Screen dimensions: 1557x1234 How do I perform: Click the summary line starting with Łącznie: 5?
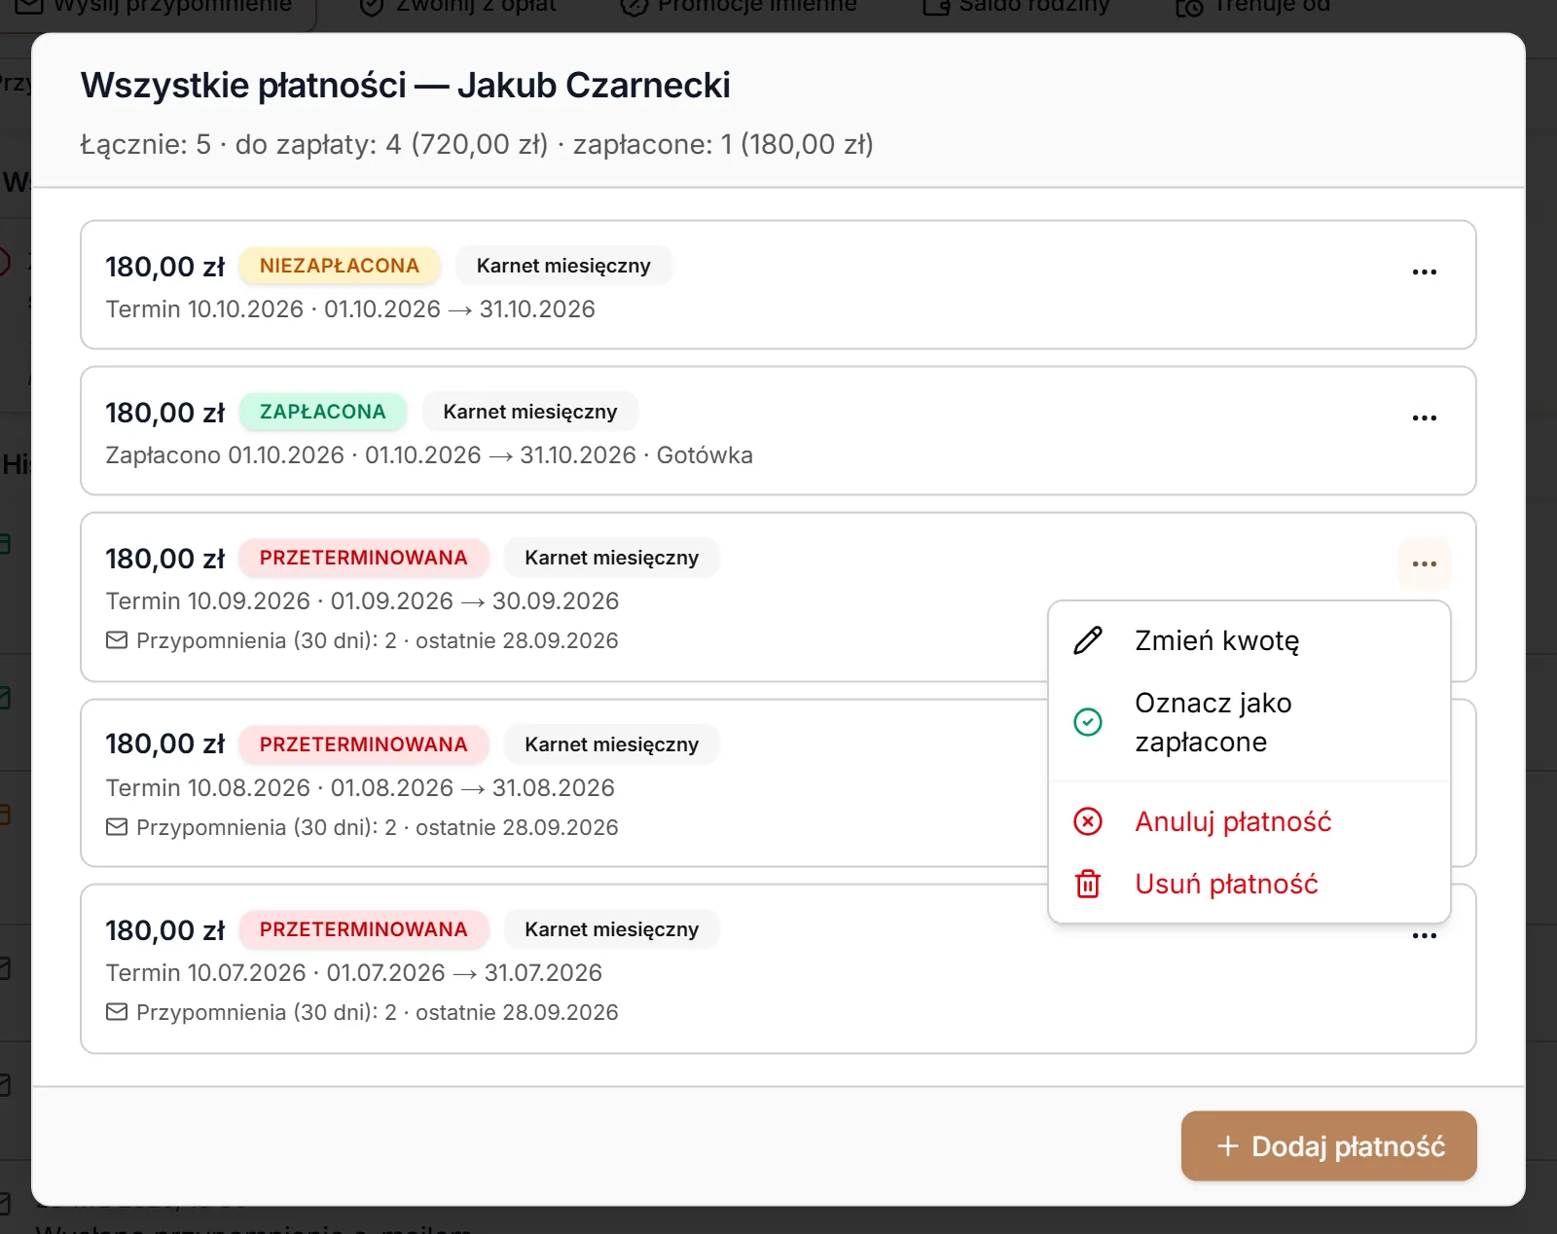click(x=477, y=144)
